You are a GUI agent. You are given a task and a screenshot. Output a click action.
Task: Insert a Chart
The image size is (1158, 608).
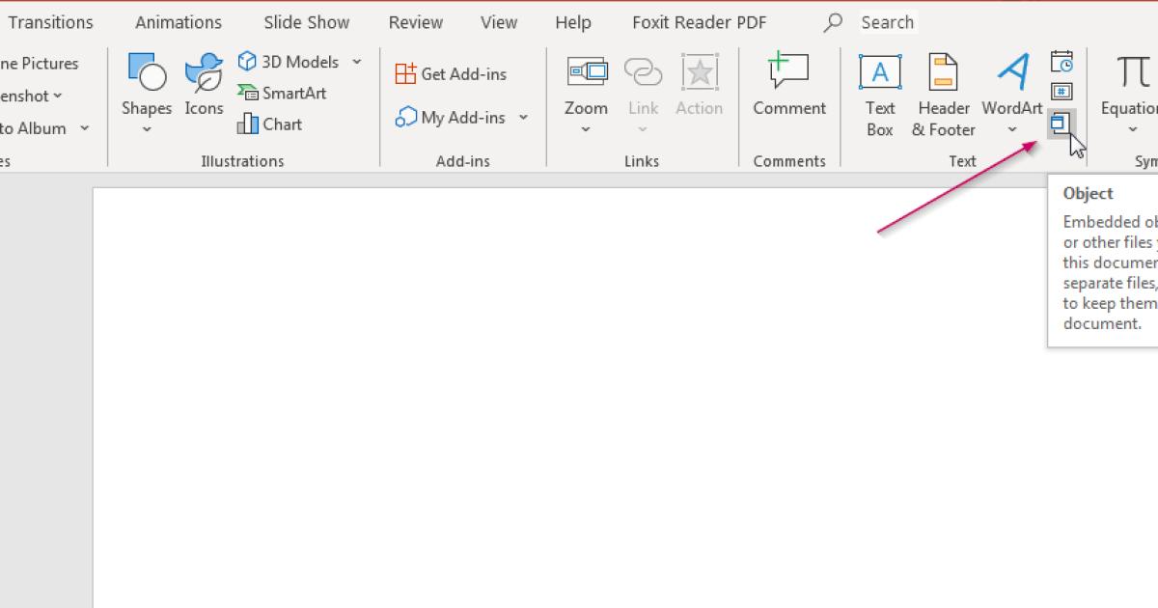pyautogui.click(x=269, y=124)
